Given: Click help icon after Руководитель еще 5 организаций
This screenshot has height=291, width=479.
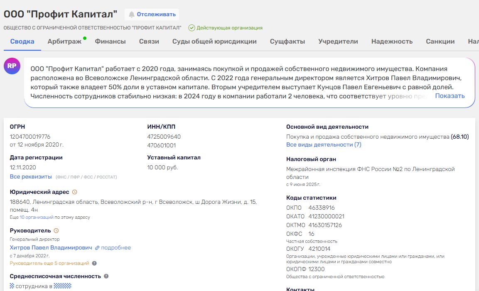Looking at the screenshot, I should 94,263.
